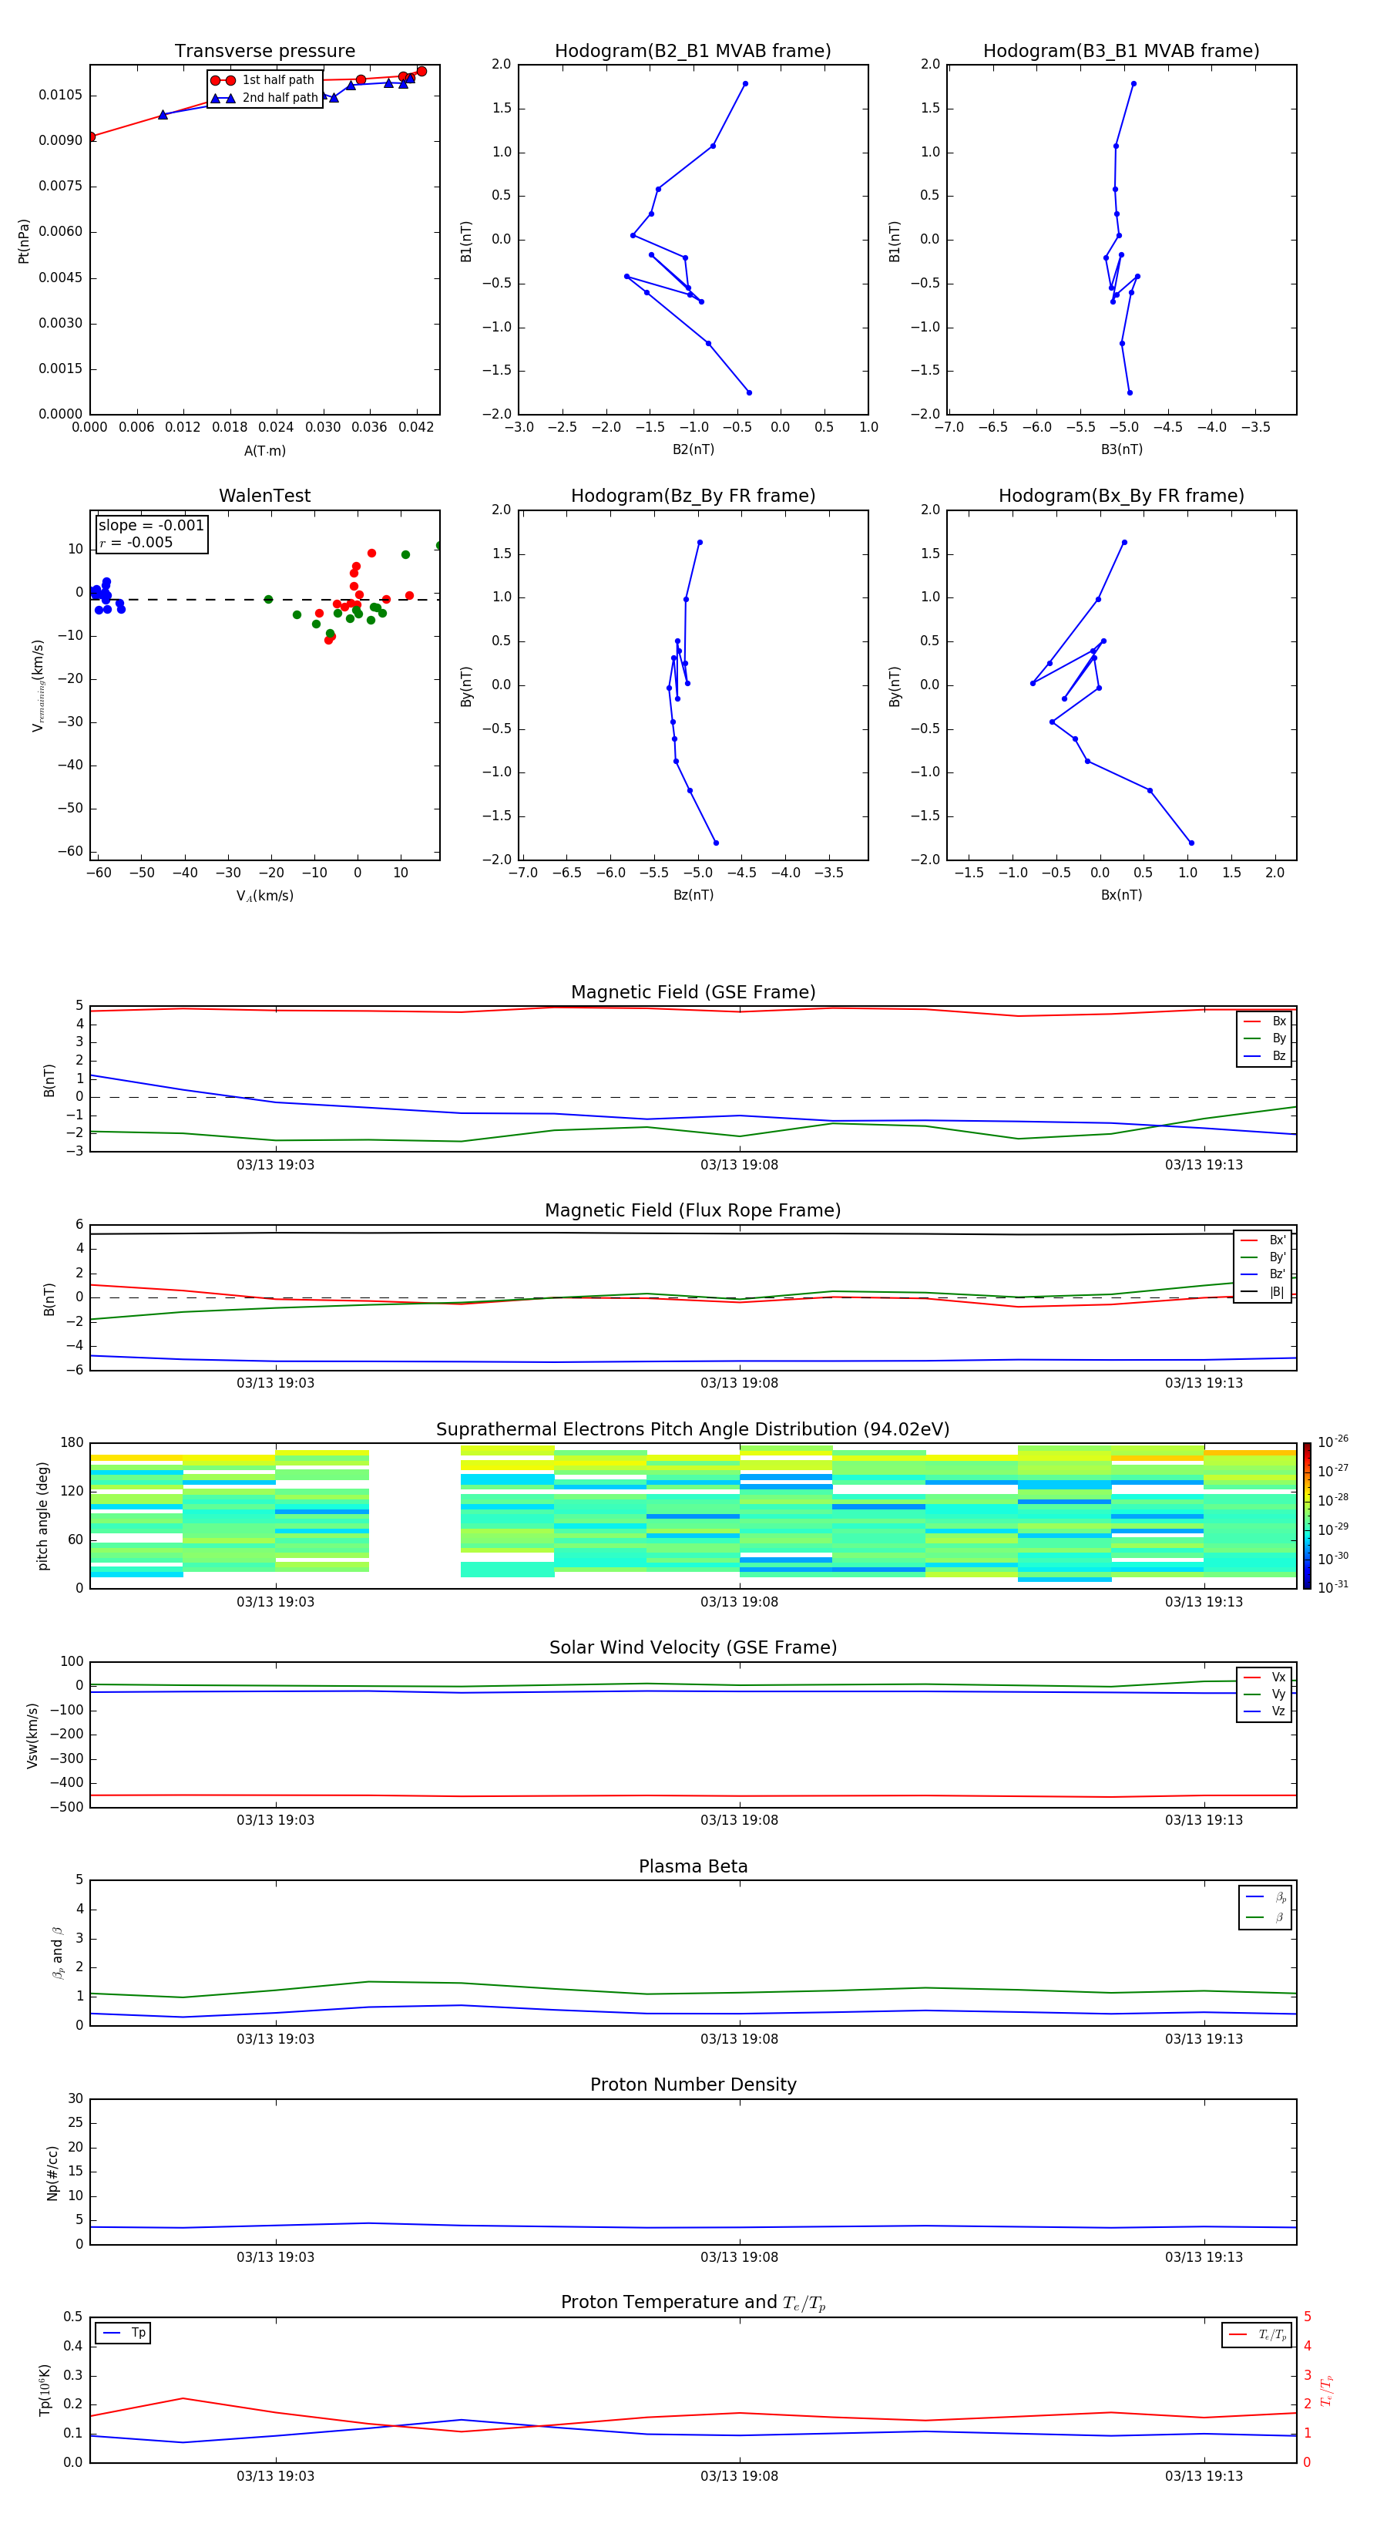The height and width of the screenshot is (2544, 1387).
Task: Click the 'r = -0.005' annotation text
Action: (136, 542)
